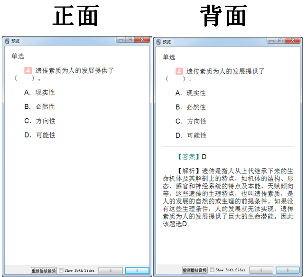
Task: Go to previous card in right preview window
Action: point(261,270)
